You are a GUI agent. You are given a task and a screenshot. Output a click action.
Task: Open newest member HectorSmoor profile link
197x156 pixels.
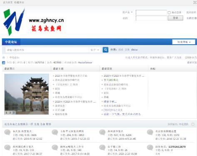[85, 63]
